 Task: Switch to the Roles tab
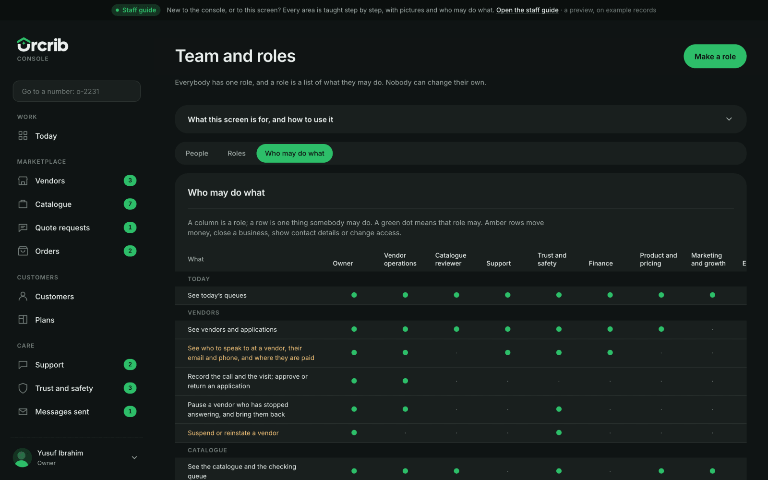[x=236, y=153]
